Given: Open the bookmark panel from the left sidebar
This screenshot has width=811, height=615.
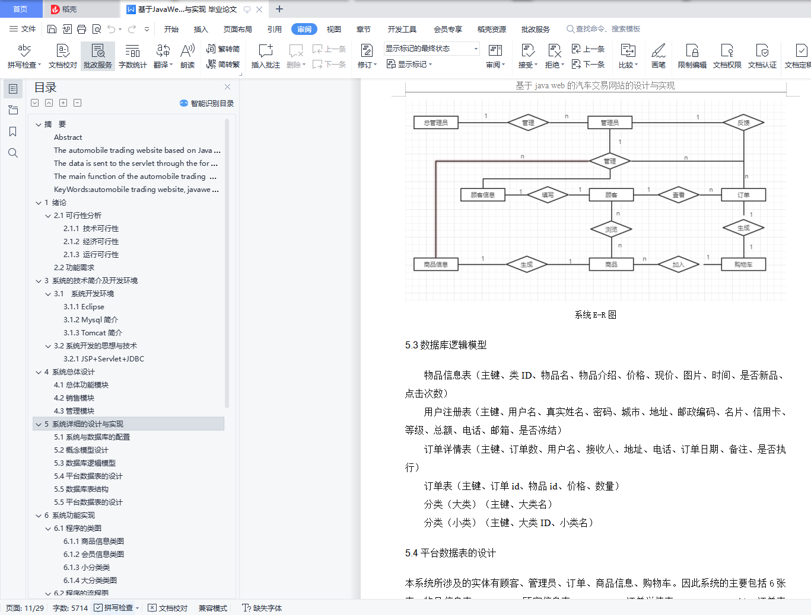Looking at the screenshot, I should coord(13,132).
